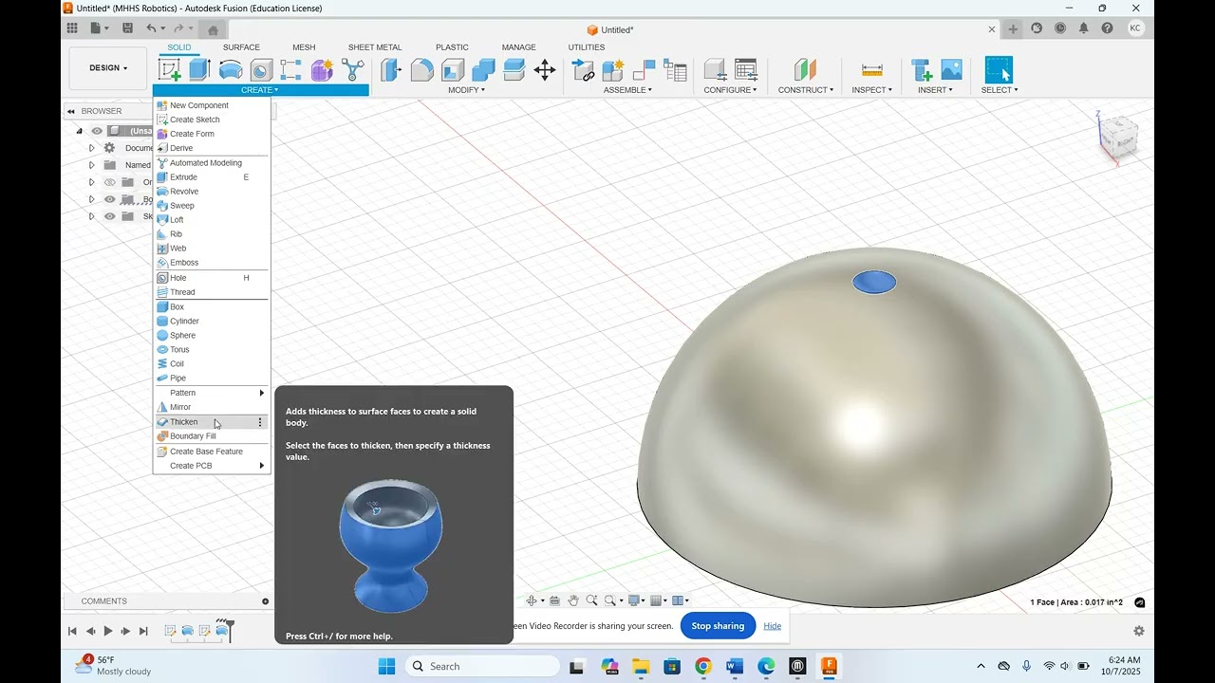
Task: Toggle visibility eye of the Origin folder
Action: (109, 182)
